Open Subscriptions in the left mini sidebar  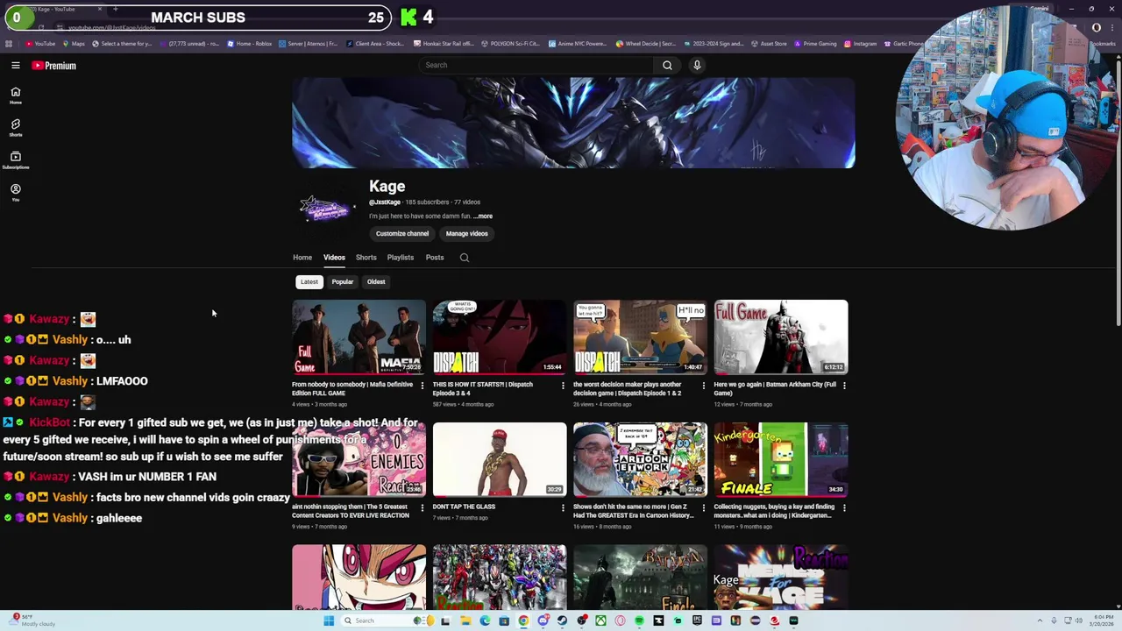click(15, 160)
